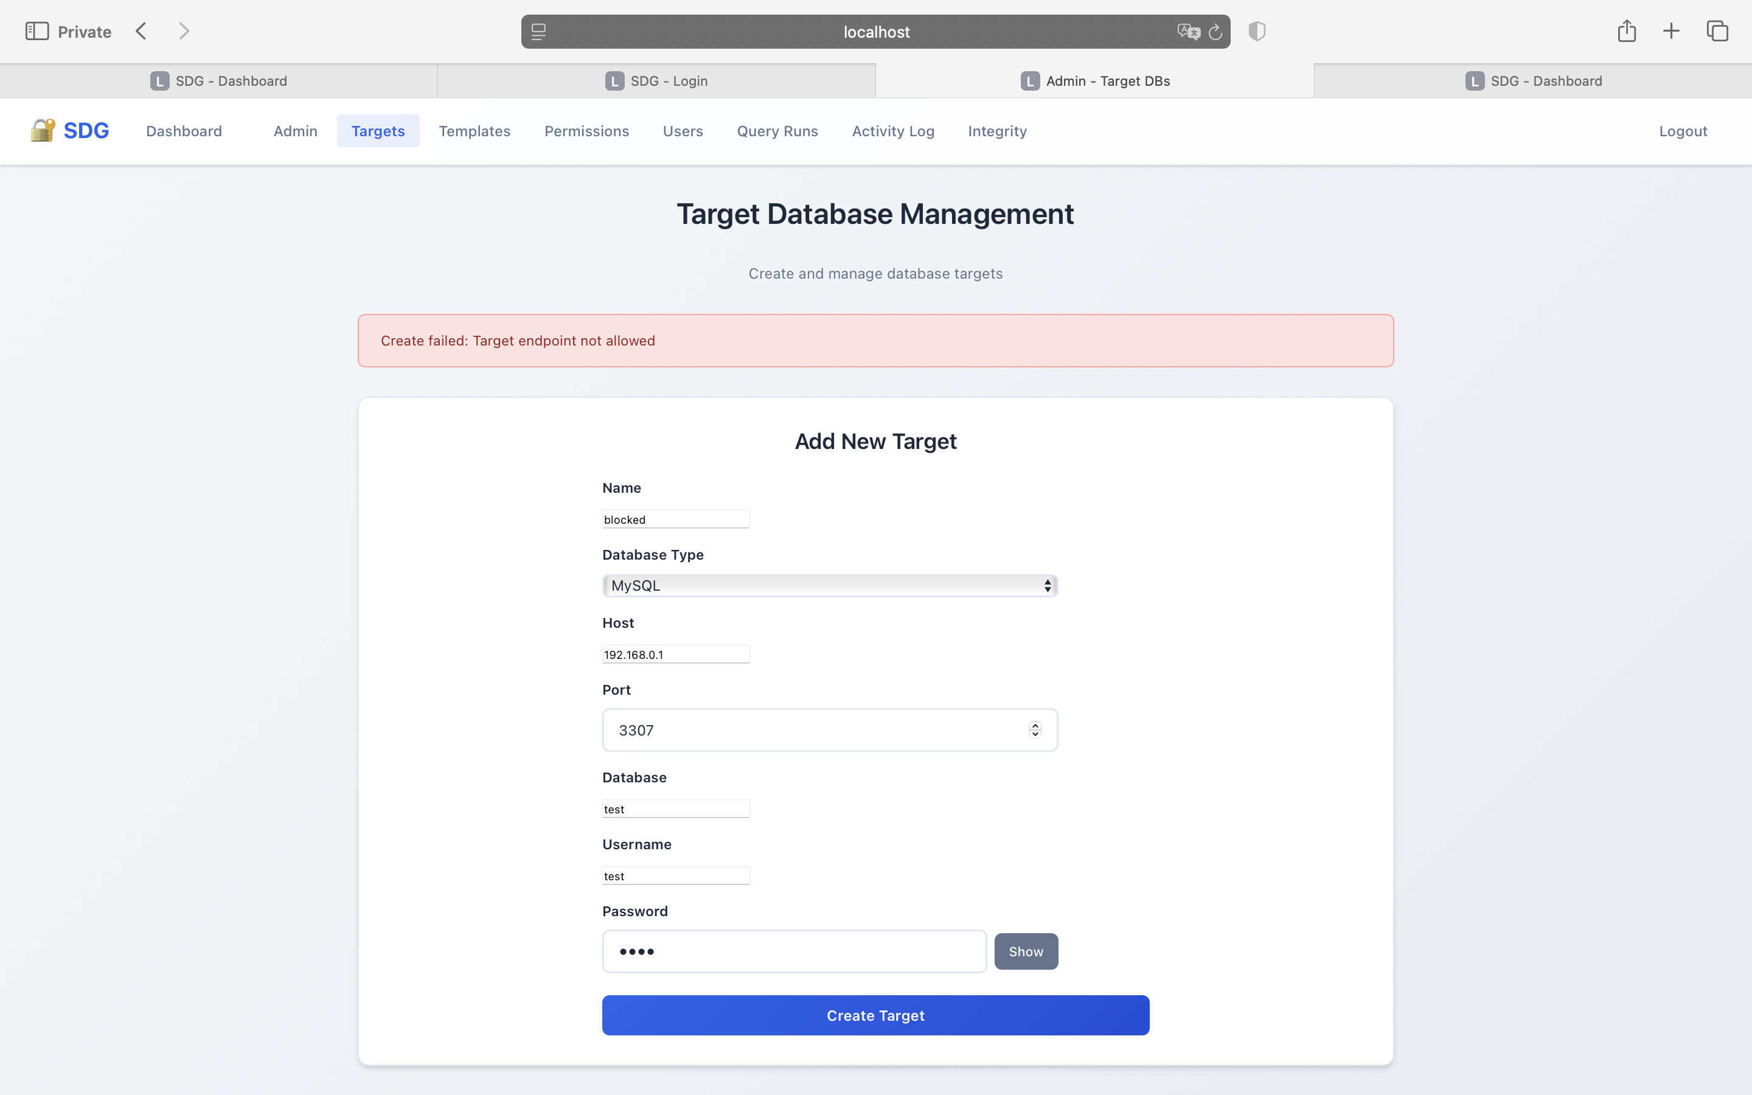Click the Share icon in toolbar

(1627, 31)
